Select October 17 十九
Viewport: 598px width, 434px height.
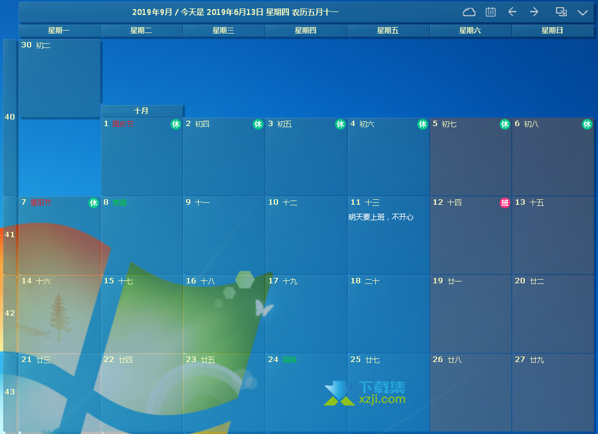306,315
